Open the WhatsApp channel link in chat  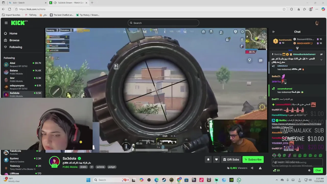[296, 125]
